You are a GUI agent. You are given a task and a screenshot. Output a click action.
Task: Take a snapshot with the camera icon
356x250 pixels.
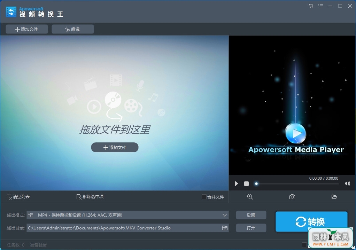(292, 197)
